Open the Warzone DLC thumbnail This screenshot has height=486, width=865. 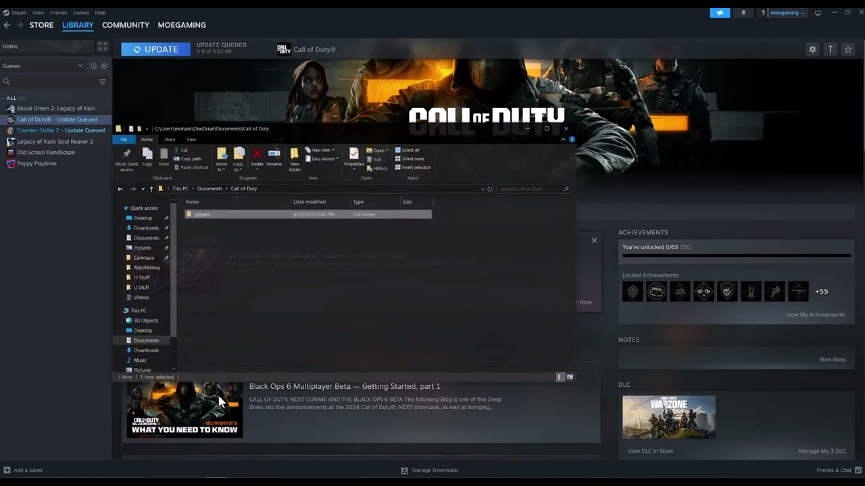[669, 417]
